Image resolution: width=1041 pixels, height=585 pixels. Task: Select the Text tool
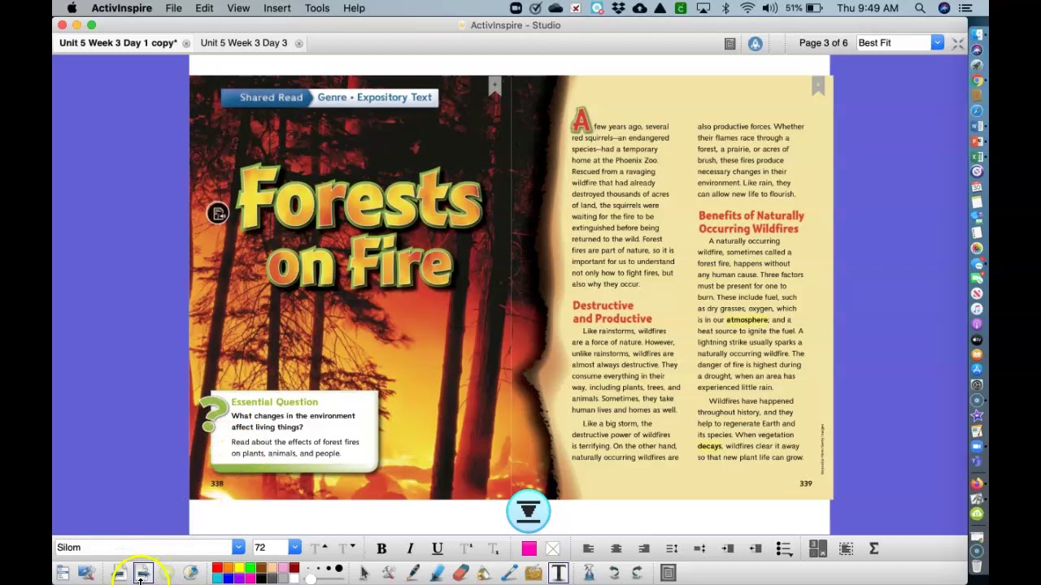(559, 573)
